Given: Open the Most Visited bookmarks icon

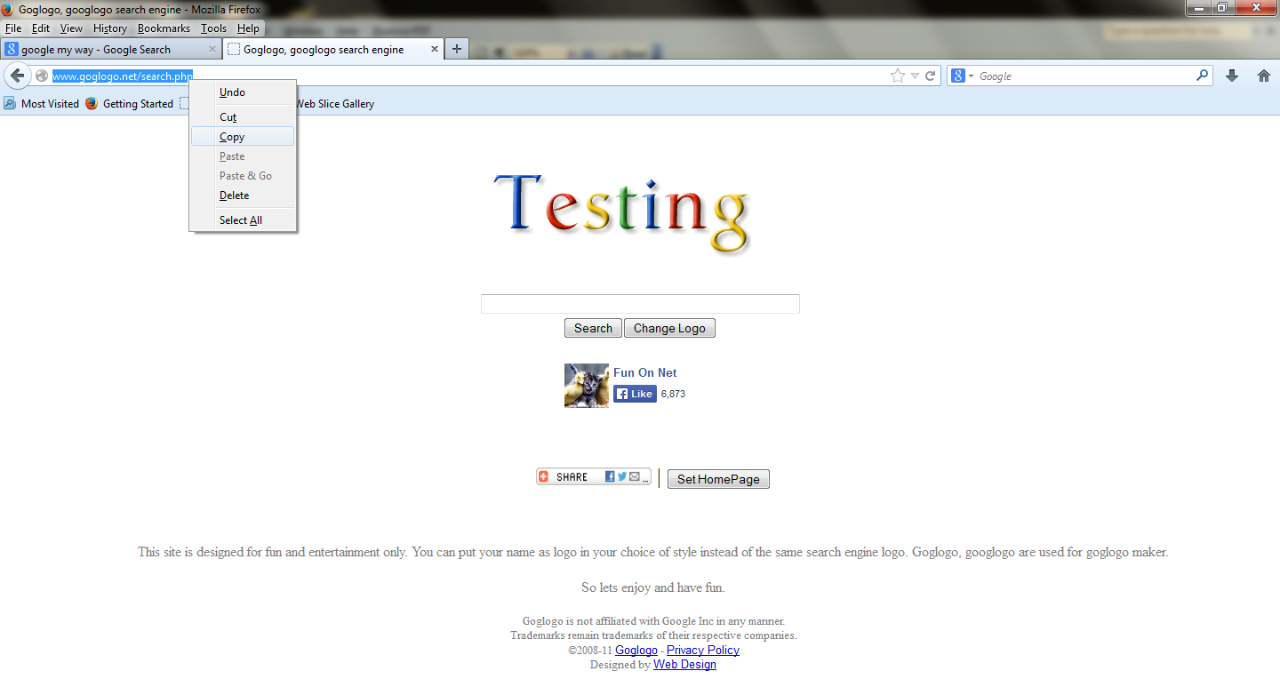Looking at the screenshot, I should [10, 103].
